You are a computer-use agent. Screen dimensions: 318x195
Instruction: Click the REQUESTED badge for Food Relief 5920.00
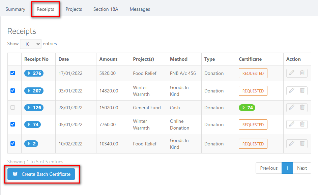(x=253, y=73)
